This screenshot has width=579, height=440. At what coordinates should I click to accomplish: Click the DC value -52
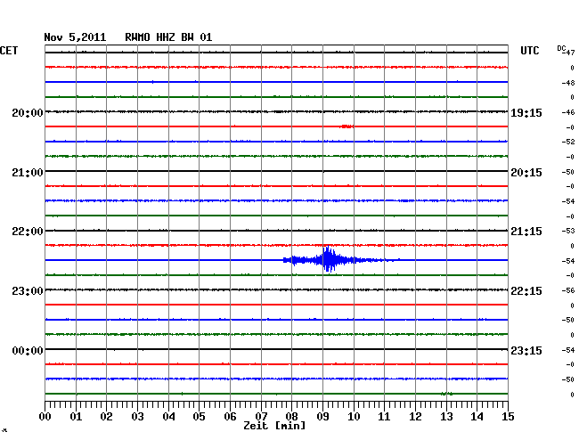[568, 142]
